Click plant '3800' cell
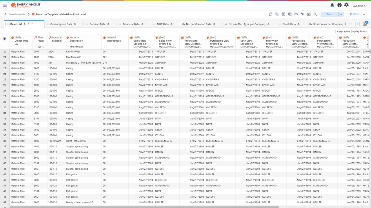The width and height of the screenshot is (371, 208). tap(40, 113)
